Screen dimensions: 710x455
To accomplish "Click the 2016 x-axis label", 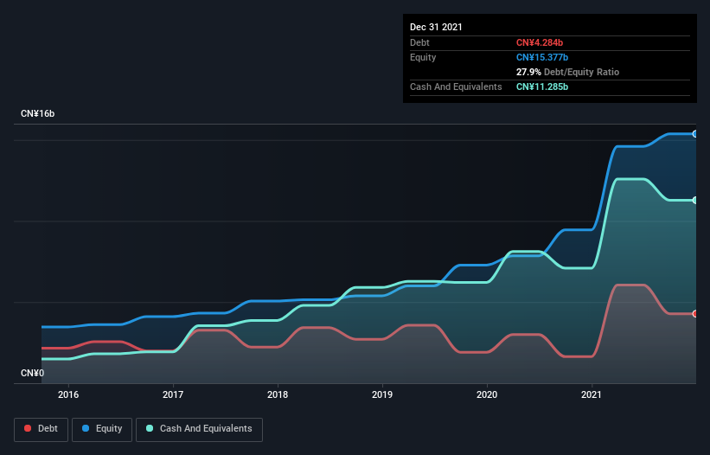I will pos(68,394).
